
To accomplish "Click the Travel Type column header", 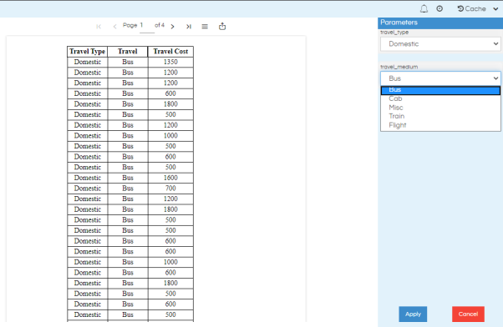I will pos(87,51).
